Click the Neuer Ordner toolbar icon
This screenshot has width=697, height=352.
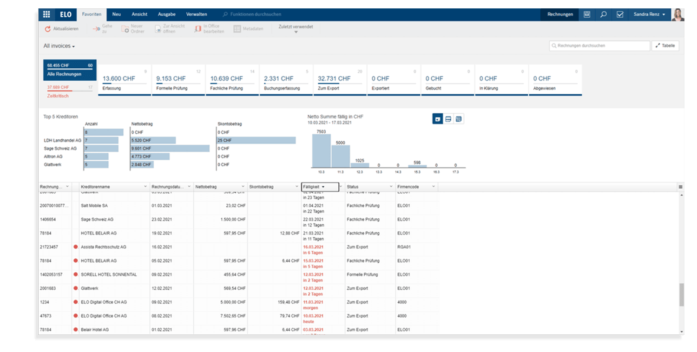125,29
